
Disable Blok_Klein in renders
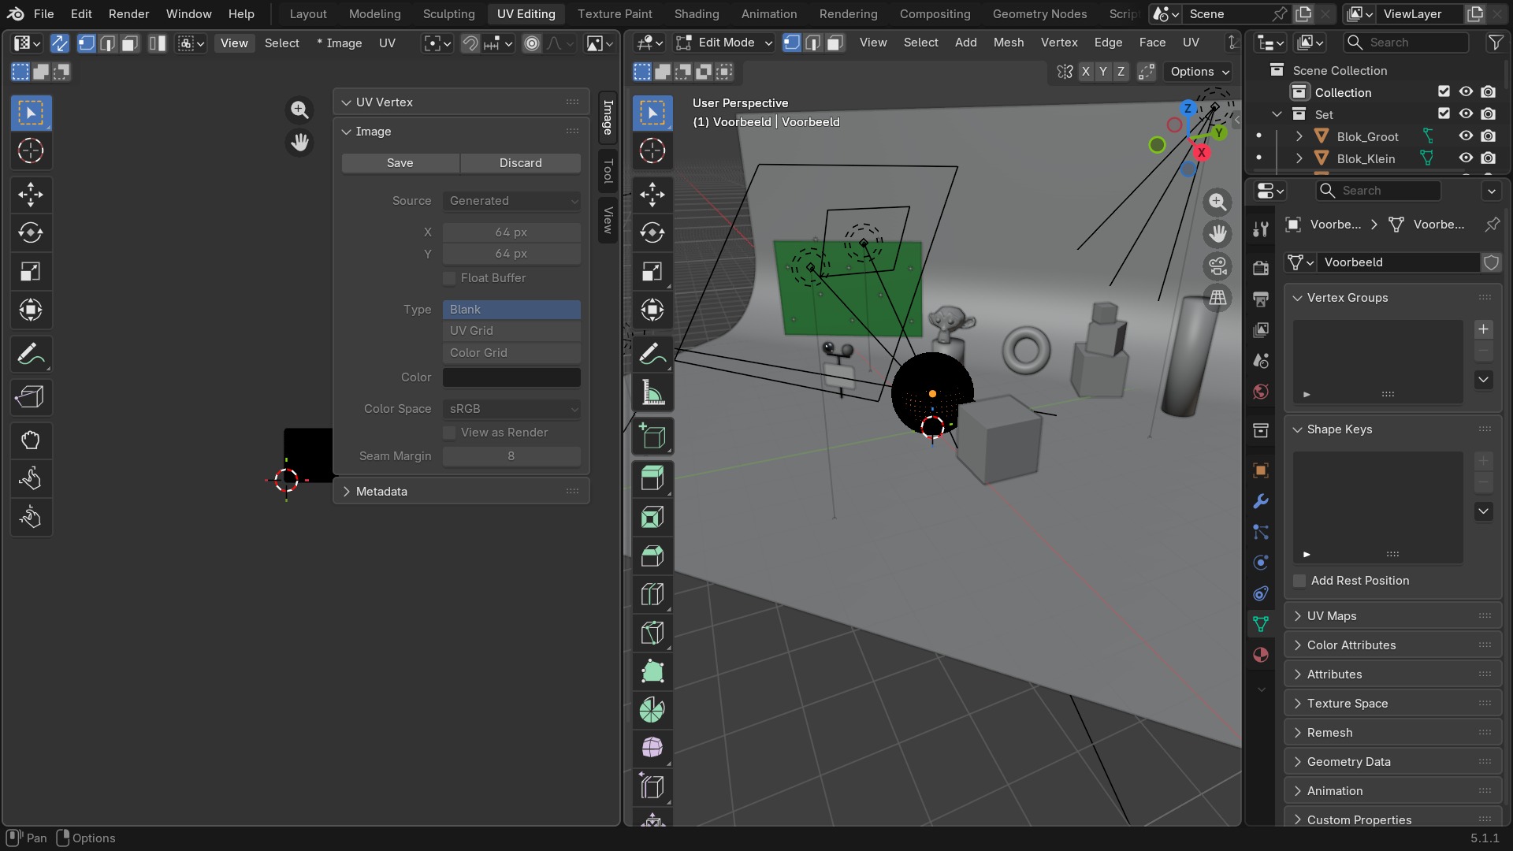(x=1488, y=158)
